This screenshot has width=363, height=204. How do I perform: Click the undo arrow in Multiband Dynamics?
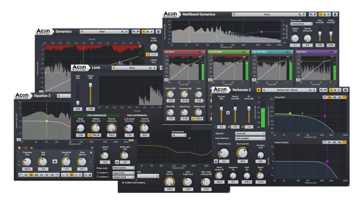pos(311,15)
